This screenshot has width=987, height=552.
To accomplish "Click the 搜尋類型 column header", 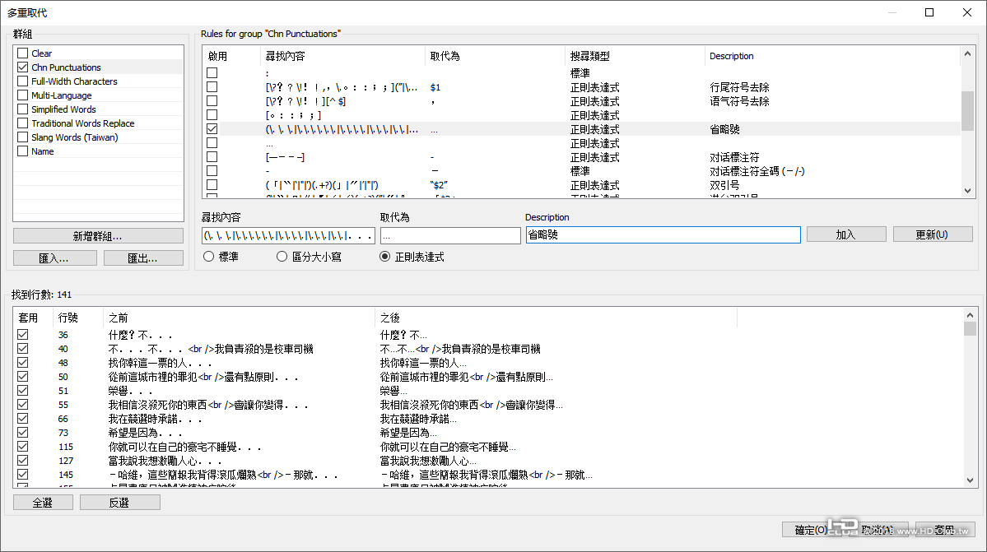I will 635,56.
